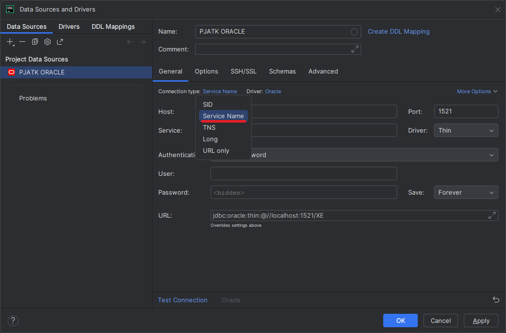Open the Driver Thin dropdown
This screenshot has width=506, height=333.
pos(466,131)
